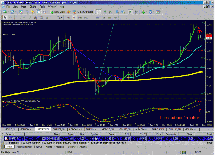Open the Insert menu
The image size is (215, 155).
pos(24,7)
